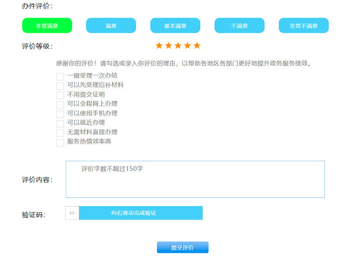346x261 pixels.
Task: Check the 可以先受理后补材料 option
Action: point(60,86)
